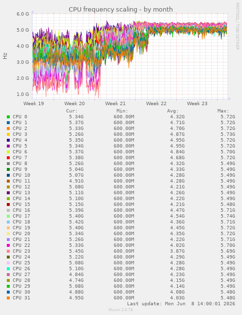The height and width of the screenshot is (315, 242).
Task: Click the blue swatch for CPU 30
Action: tap(8, 292)
